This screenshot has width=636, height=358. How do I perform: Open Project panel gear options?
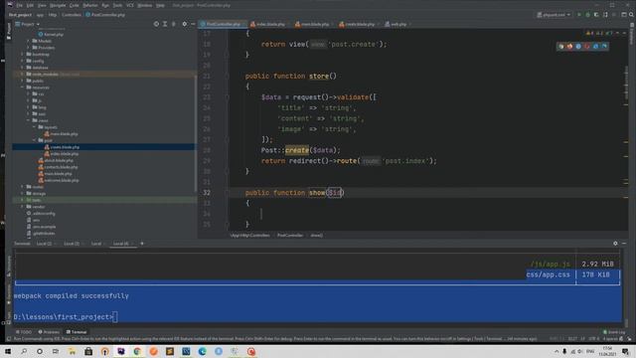pos(185,24)
